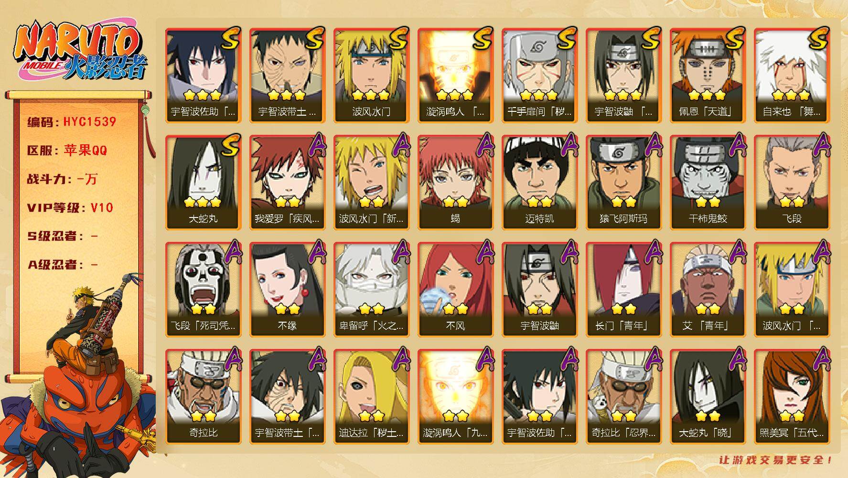Viewport: 848px width, 478px height.
Task: Click the S rank badge on 波风水门
Action: click(x=398, y=39)
